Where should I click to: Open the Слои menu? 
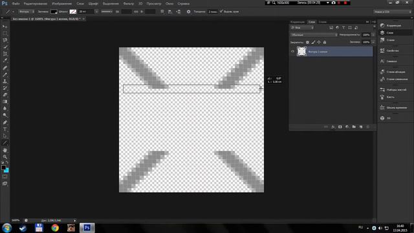click(x=80, y=4)
